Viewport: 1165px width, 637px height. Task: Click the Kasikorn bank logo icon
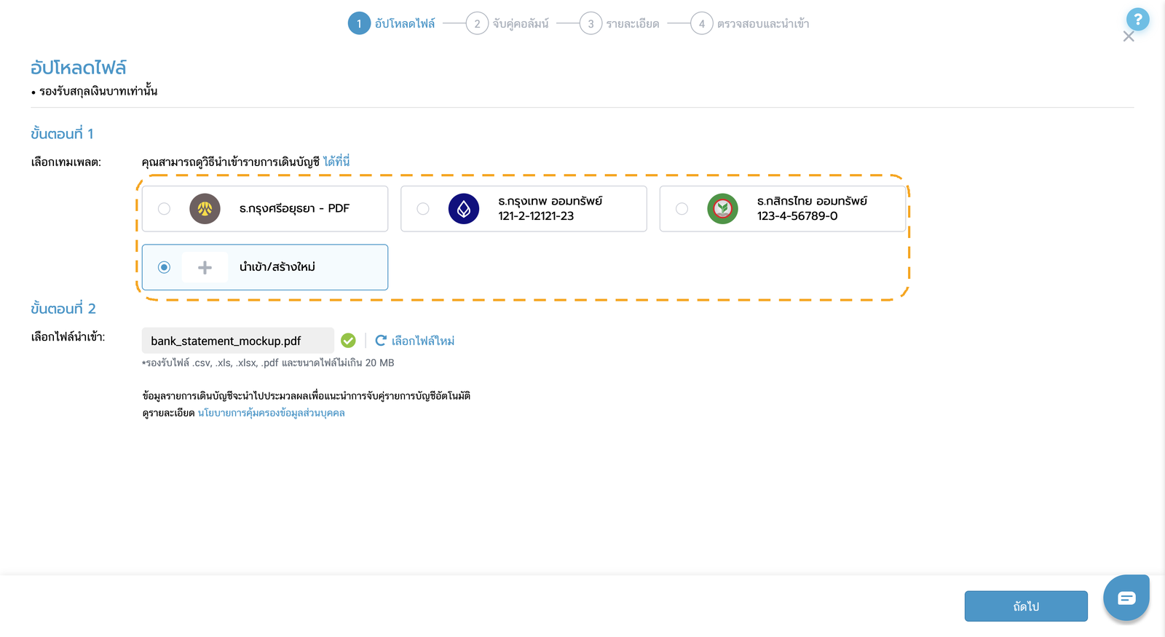723,209
